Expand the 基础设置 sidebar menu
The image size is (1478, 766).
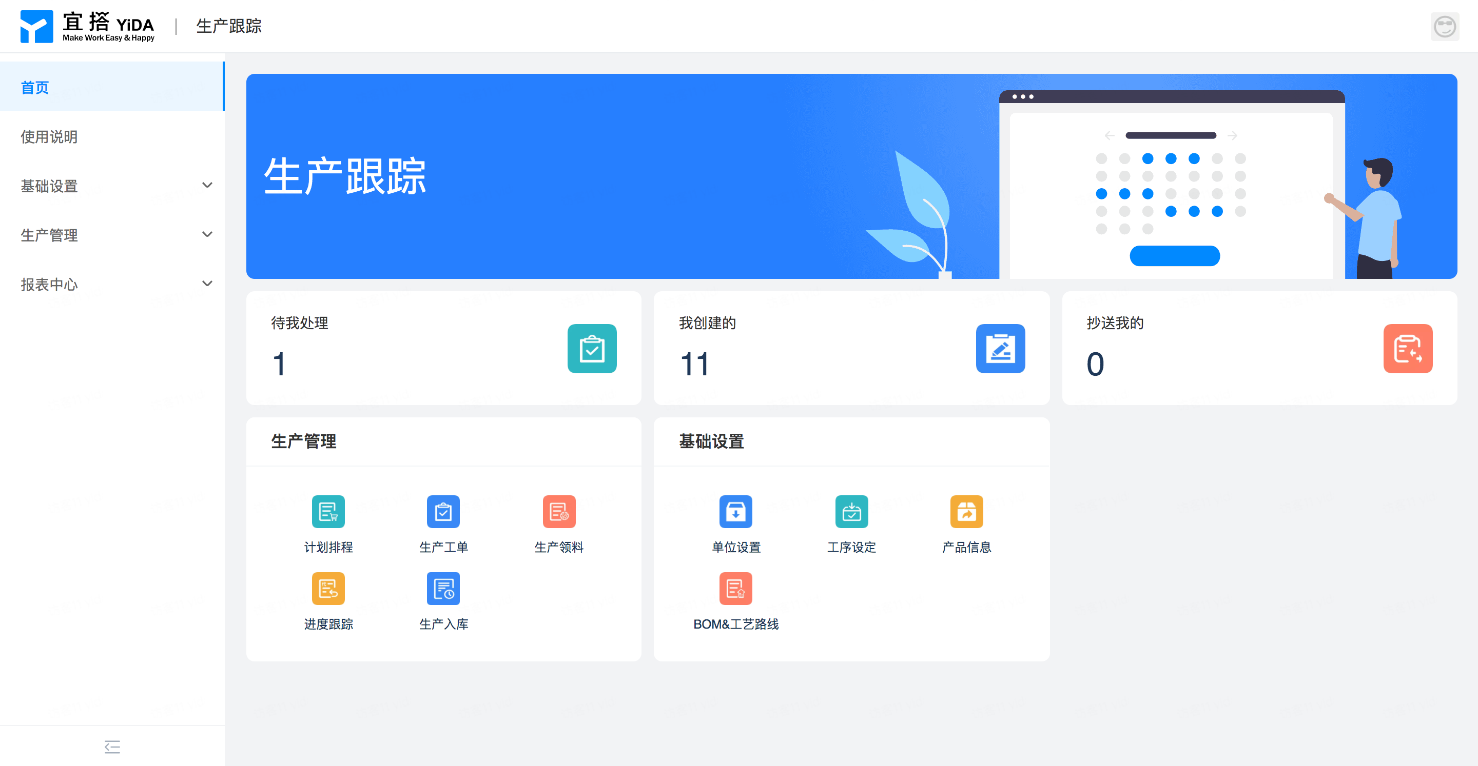tap(115, 186)
